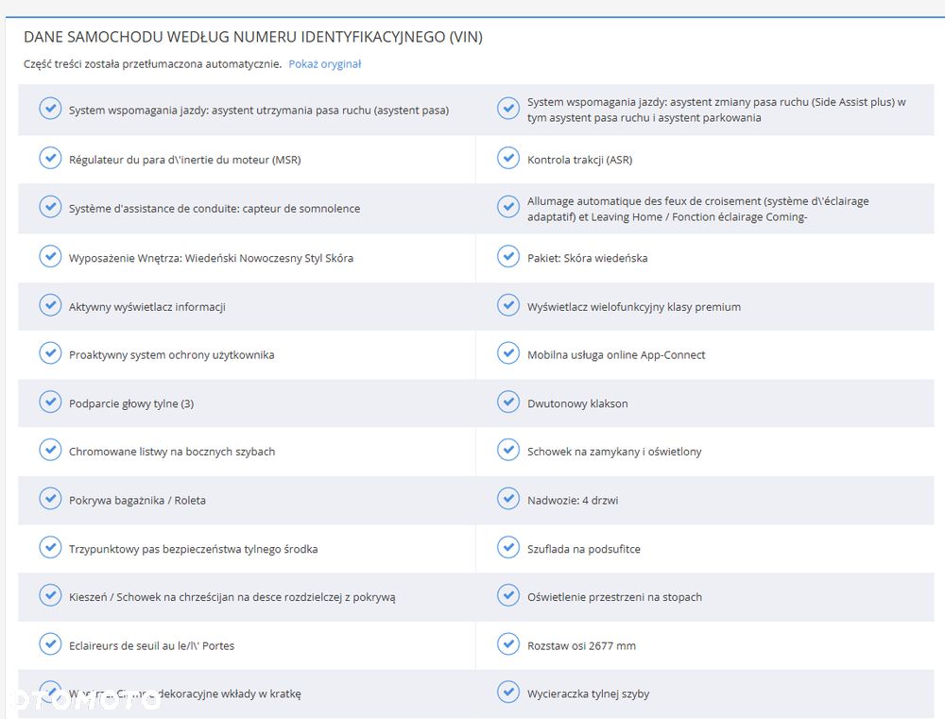Click check icon beside 'Chromowane listwy' row
The height and width of the screenshot is (719, 945).
pyautogui.click(x=51, y=451)
